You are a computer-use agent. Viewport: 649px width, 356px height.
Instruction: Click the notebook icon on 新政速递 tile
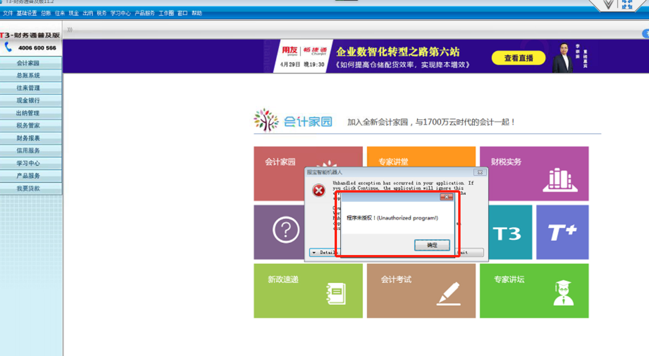[x=336, y=294]
